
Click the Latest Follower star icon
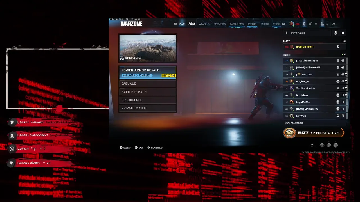click(x=12, y=122)
